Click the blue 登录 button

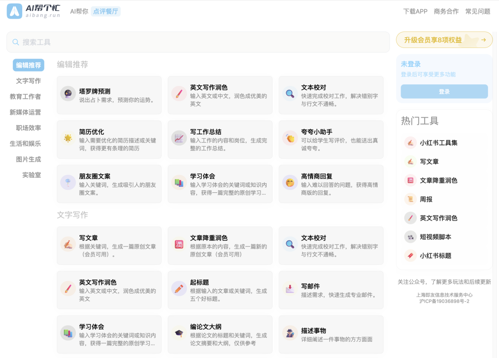[444, 91]
